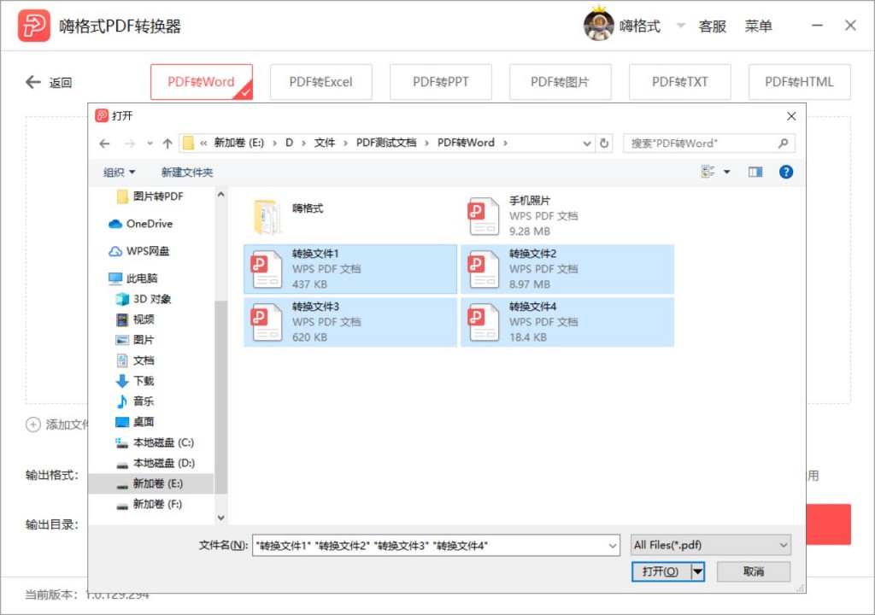Select 本地磁盘 (D:) drive
The height and width of the screenshot is (615, 875).
click(156, 463)
